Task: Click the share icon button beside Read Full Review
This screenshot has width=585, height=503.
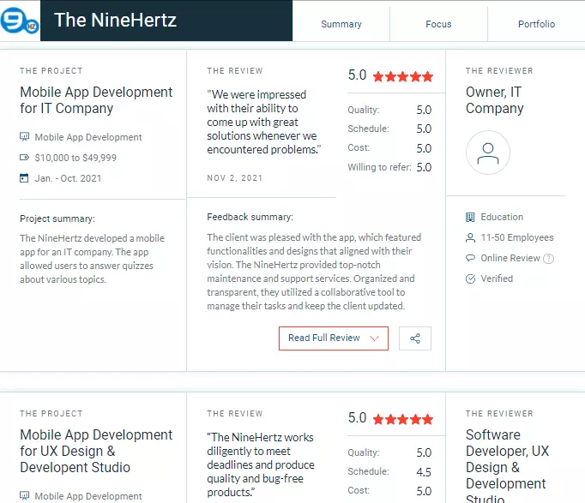Action: pyautogui.click(x=415, y=338)
